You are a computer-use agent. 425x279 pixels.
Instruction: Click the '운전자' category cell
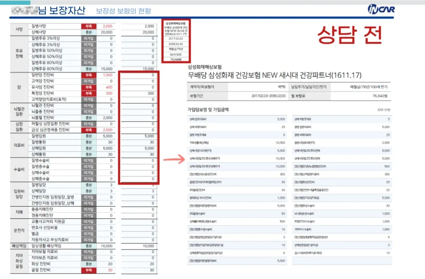point(19,230)
